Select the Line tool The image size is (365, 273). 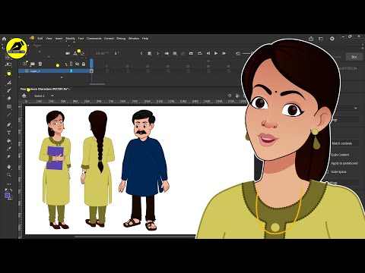click(9, 115)
